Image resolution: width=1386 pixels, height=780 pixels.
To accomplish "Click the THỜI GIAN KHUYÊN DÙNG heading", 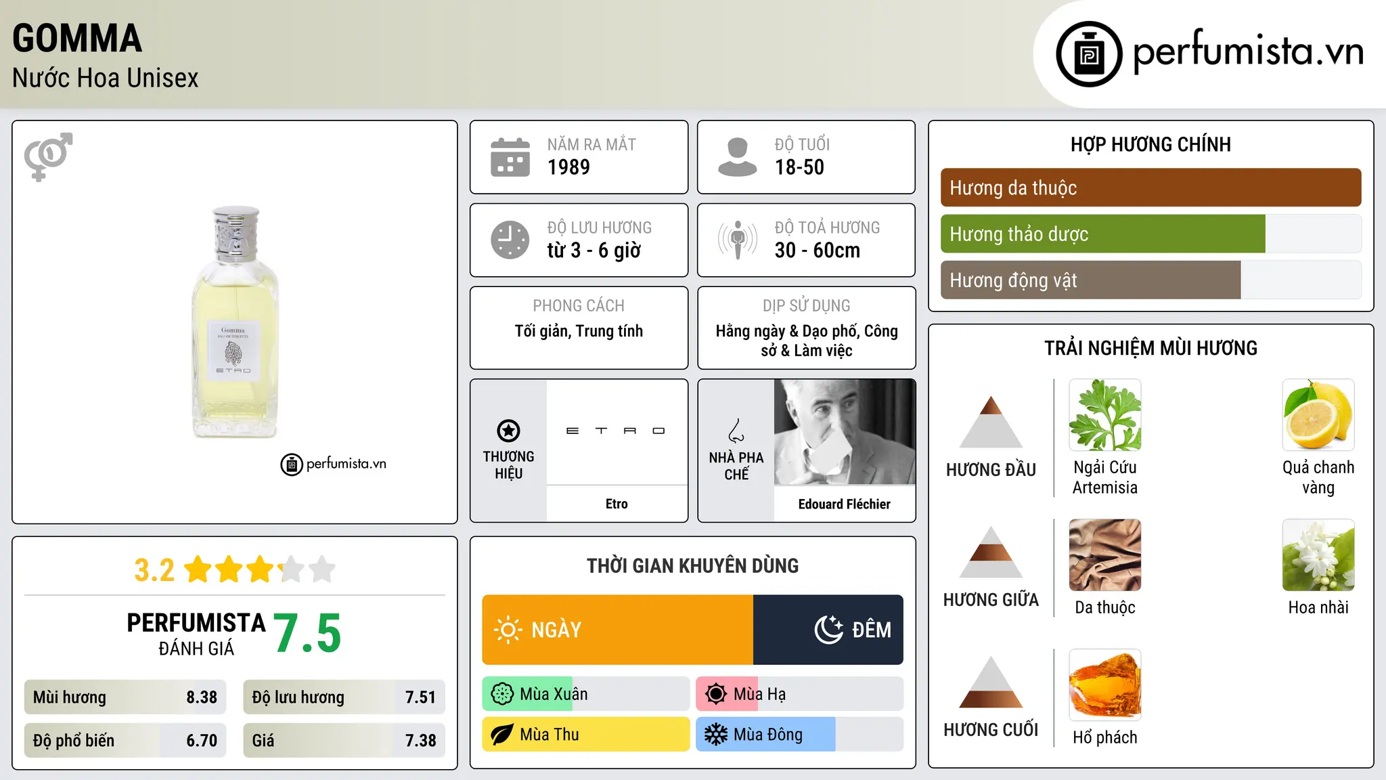I will click(x=692, y=565).
